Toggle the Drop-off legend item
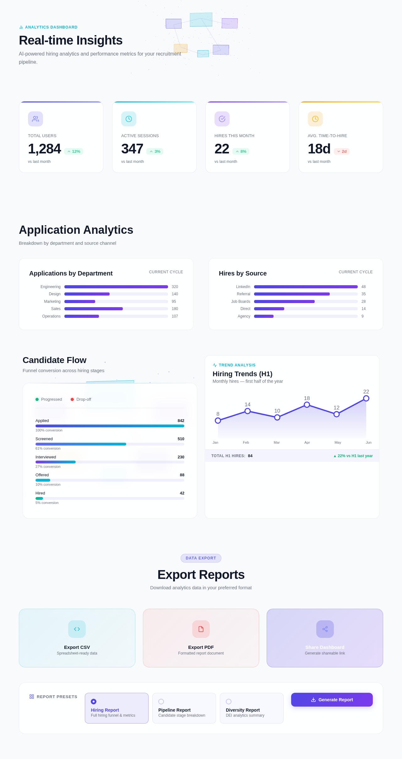This screenshot has height=759, width=402. (81, 399)
